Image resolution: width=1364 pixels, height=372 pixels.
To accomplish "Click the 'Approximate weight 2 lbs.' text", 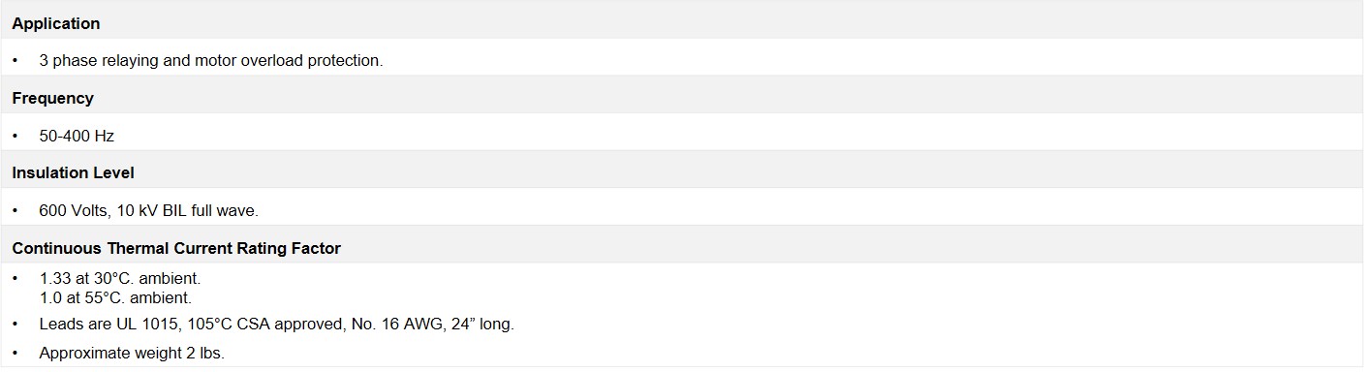I will point(132,354).
